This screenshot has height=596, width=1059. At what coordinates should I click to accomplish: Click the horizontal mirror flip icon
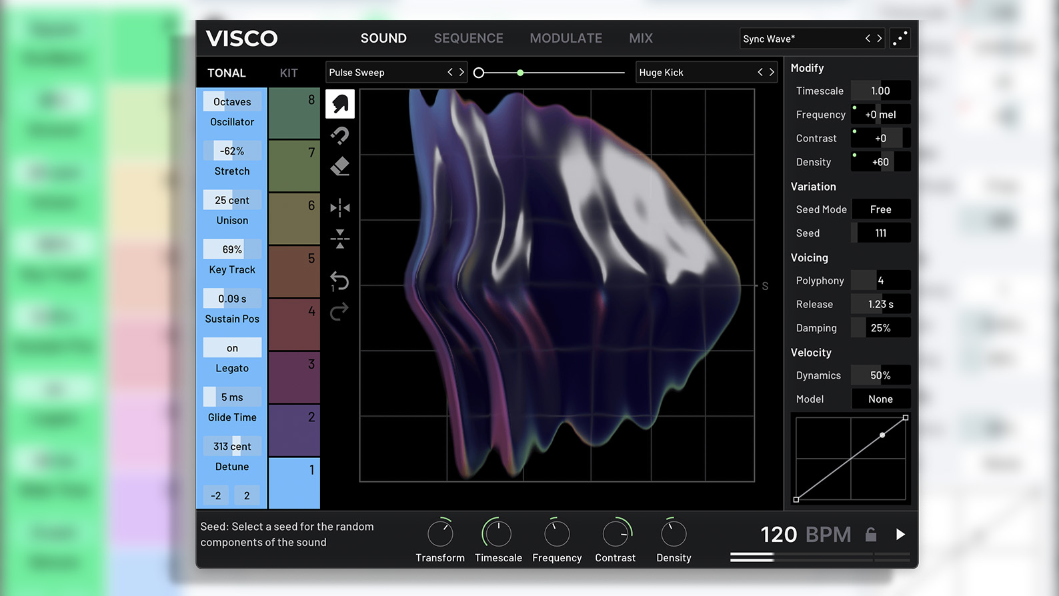pos(340,208)
